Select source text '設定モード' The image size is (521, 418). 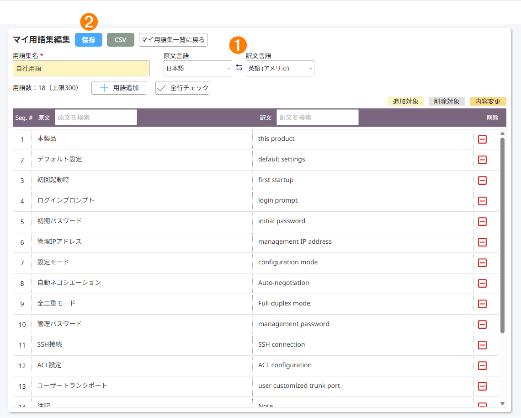53,263
